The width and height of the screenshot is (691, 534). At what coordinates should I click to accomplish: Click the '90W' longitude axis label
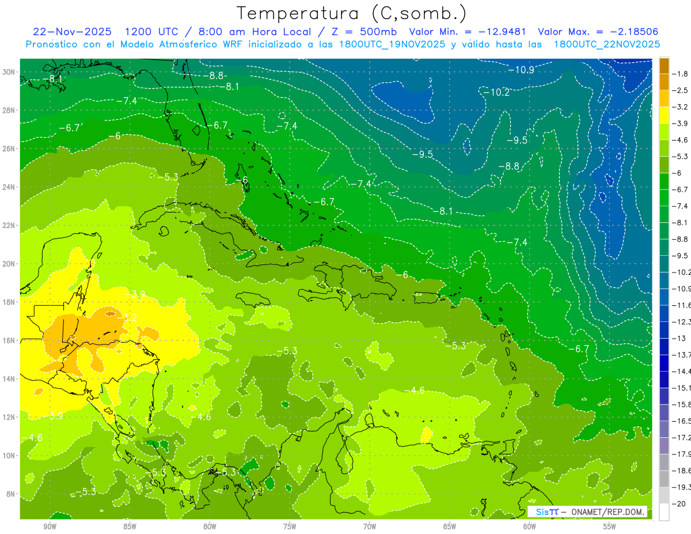50,527
